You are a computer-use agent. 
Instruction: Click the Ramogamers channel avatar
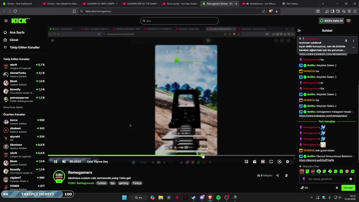pos(59,176)
